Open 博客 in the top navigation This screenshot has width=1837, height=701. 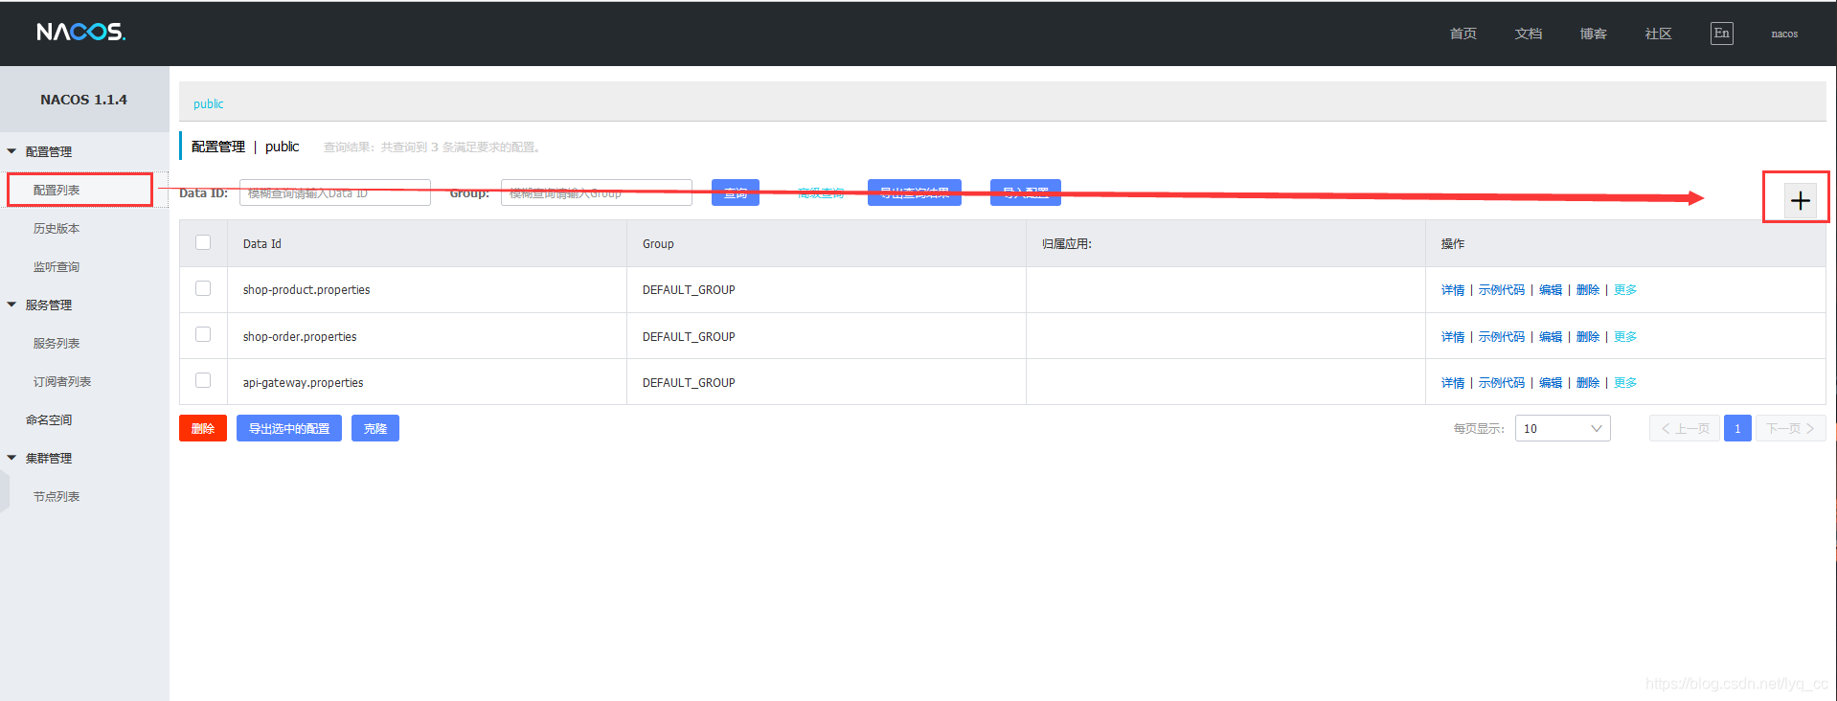1593,34
